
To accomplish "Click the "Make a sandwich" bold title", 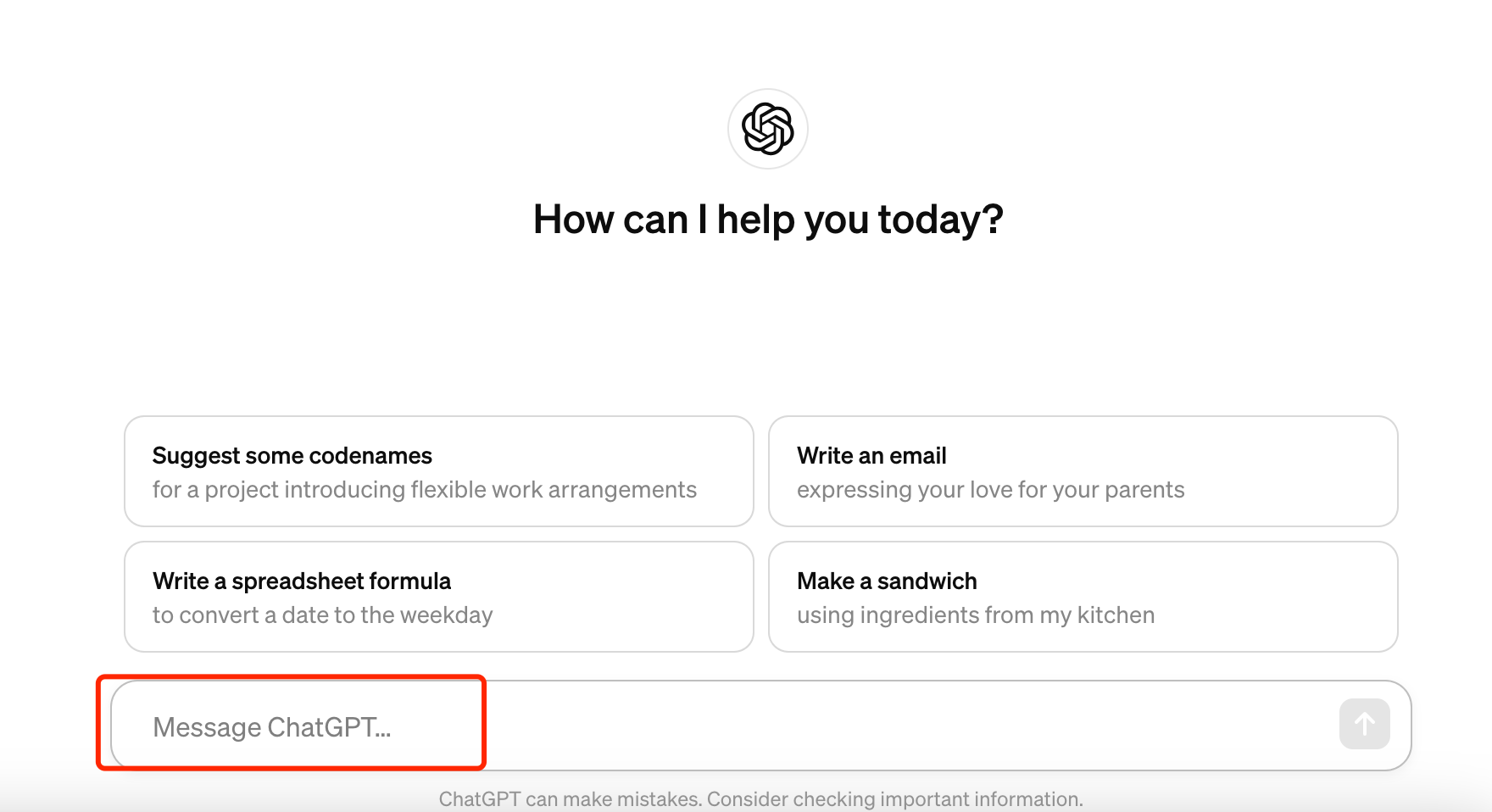I will point(886,581).
